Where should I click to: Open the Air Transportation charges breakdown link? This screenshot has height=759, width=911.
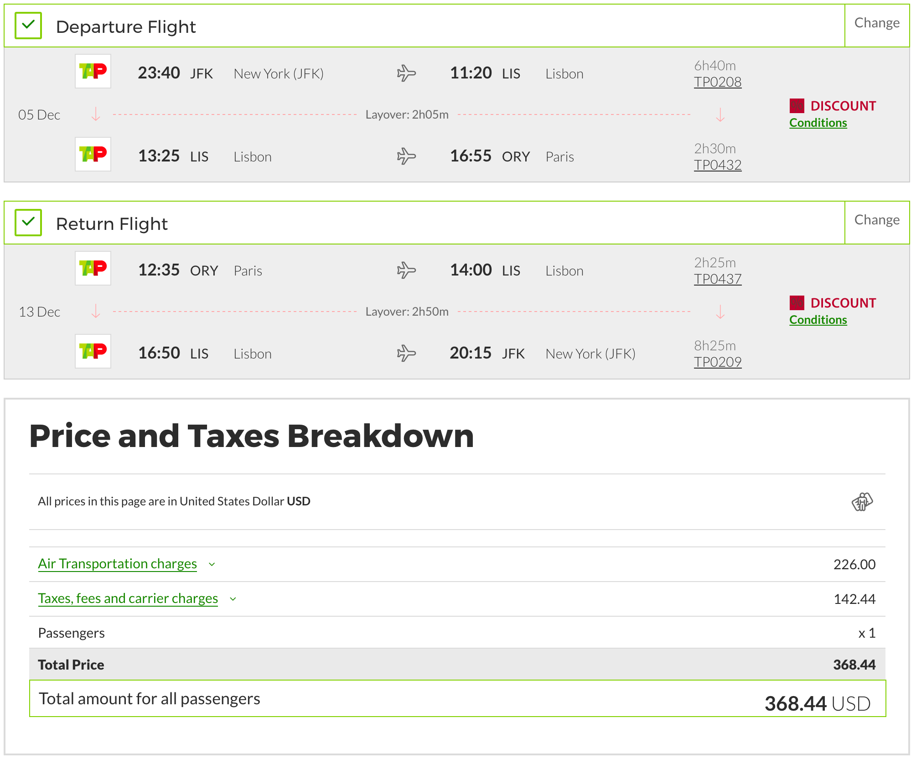[117, 564]
